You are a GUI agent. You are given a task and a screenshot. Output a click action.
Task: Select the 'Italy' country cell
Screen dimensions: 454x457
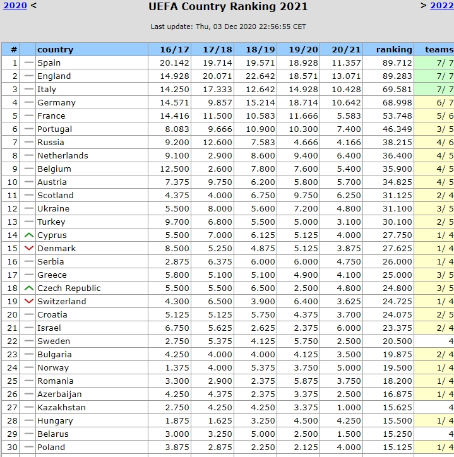pos(92,89)
